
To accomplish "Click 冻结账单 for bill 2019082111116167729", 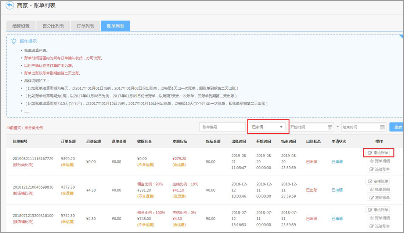I will (378, 169).
